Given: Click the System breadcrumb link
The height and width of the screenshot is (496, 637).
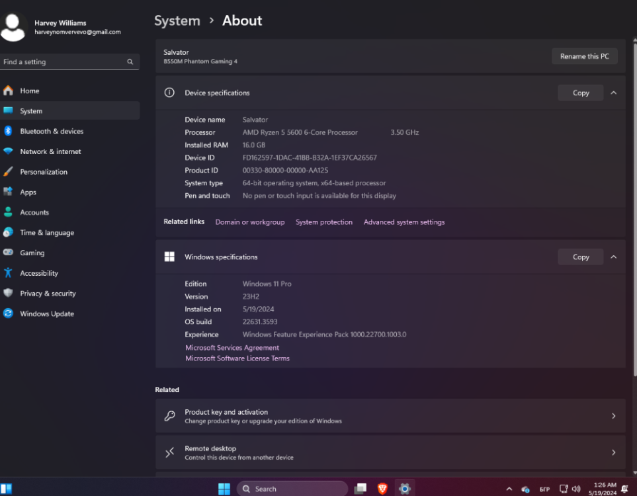Looking at the screenshot, I should (177, 21).
